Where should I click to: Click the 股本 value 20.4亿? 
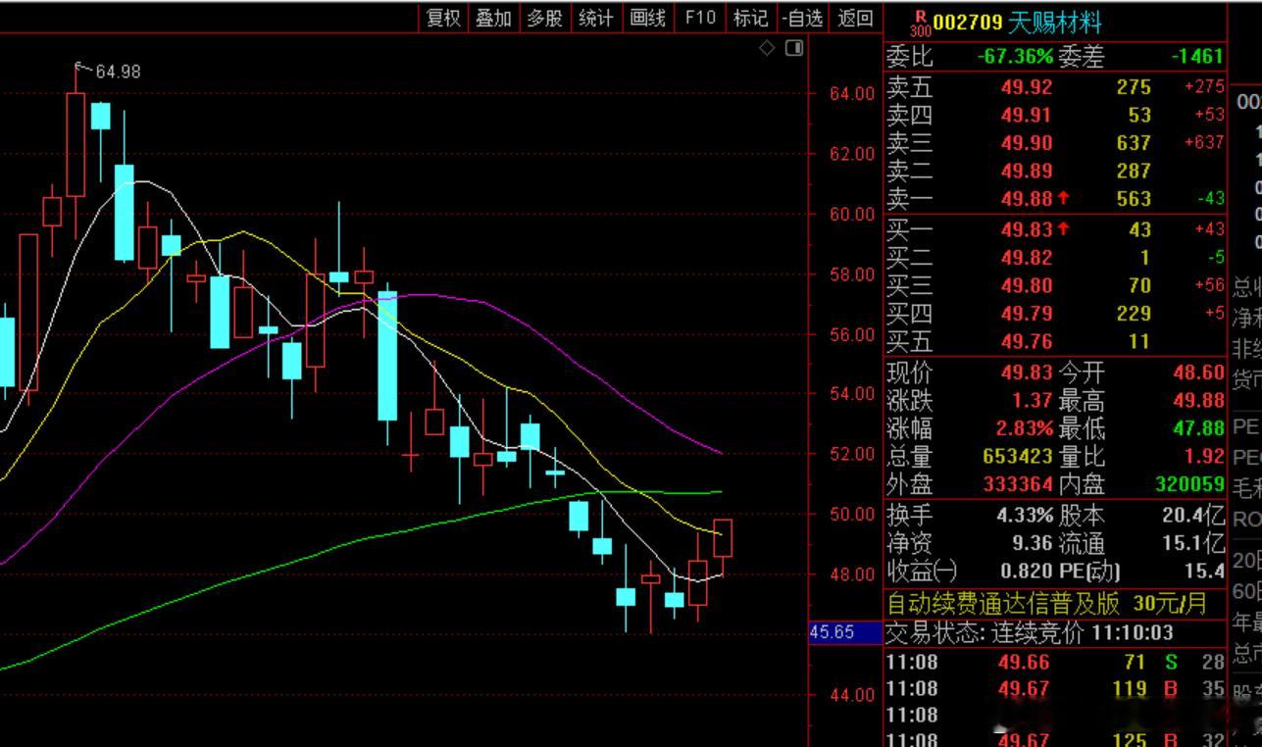click(1193, 515)
